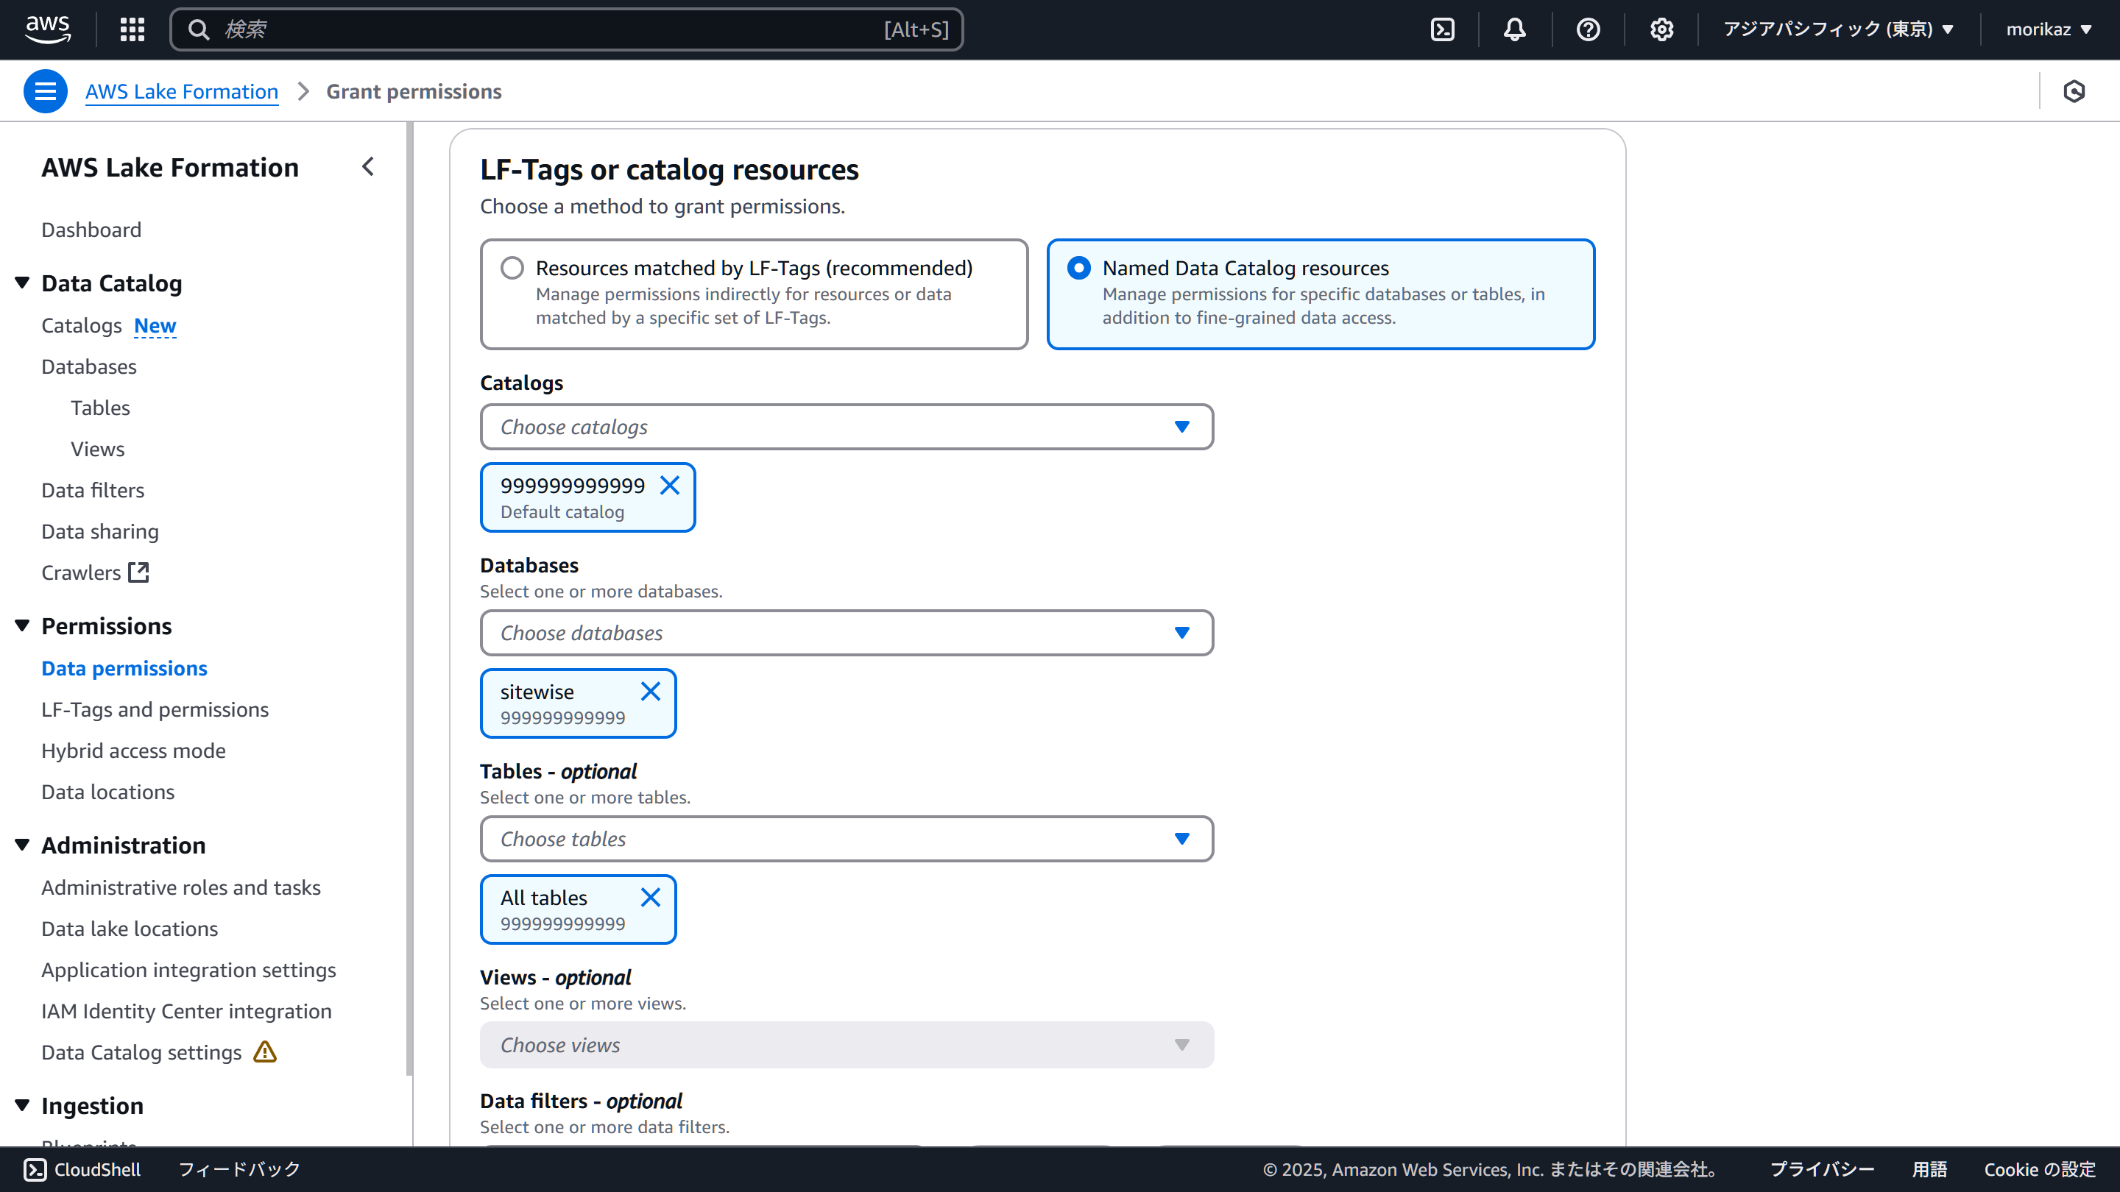Screen dimensions: 2120x1192
Task: Launch CloudShell from top bar icon
Action: coord(1443,29)
